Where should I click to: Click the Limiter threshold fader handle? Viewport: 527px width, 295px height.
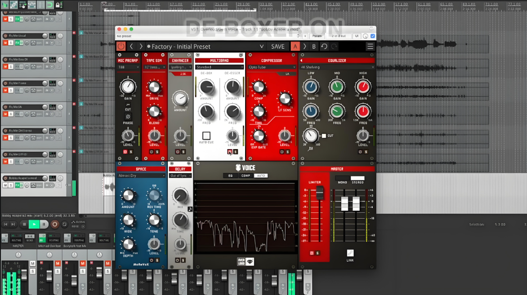click(320, 193)
